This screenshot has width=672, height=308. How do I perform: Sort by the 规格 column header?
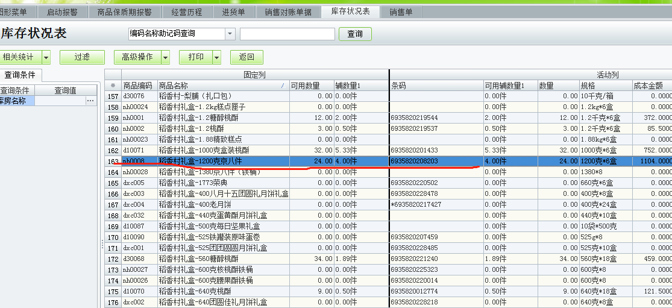[x=606, y=86]
